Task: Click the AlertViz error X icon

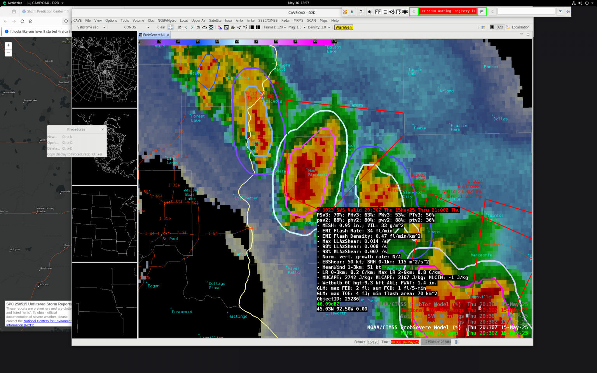Action: coord(361,12)
